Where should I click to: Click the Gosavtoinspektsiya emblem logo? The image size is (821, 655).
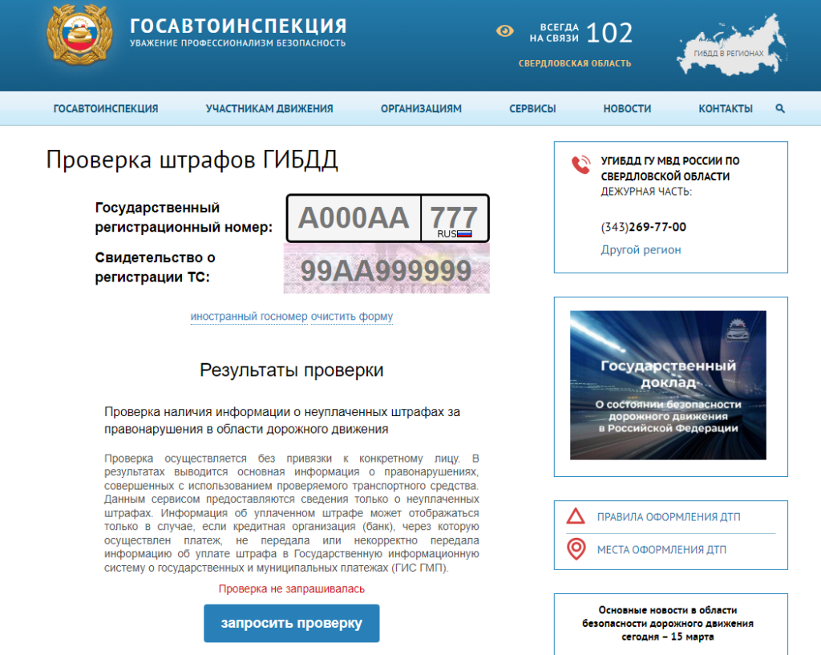tap(78, 37)
